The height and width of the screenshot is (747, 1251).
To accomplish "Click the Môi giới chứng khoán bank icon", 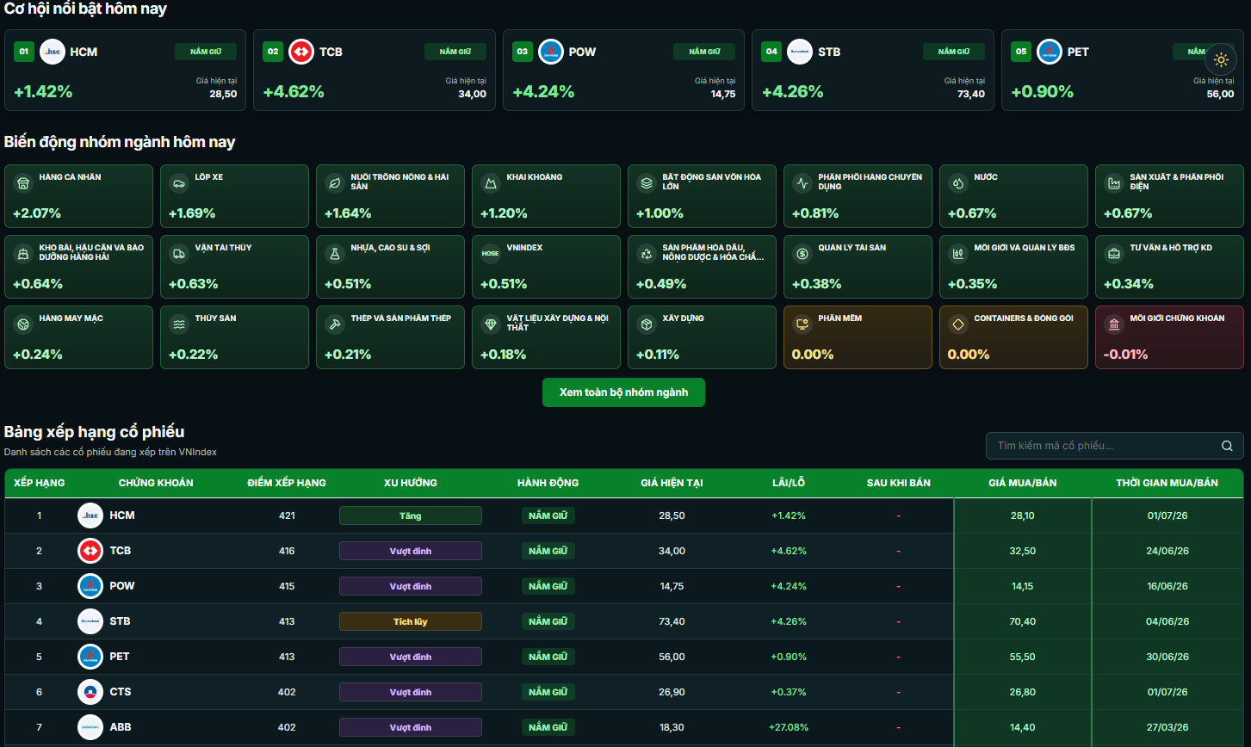I will (x=1114, y=324).
